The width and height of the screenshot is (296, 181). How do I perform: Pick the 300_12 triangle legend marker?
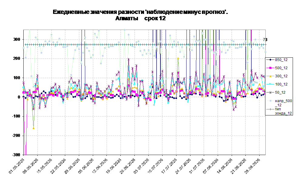270,76
